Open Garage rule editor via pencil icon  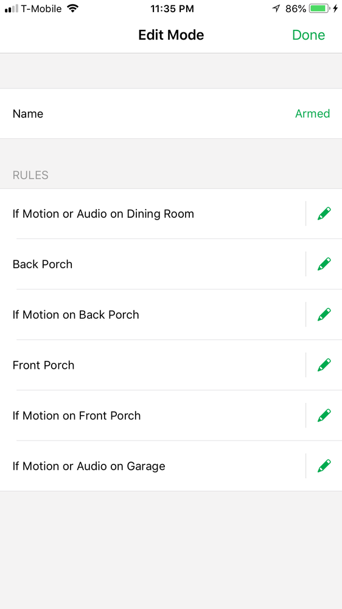click(x=324, y=466)
